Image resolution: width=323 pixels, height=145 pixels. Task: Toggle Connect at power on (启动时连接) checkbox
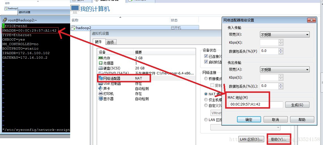pyautogui.click(x=206, y=62)
